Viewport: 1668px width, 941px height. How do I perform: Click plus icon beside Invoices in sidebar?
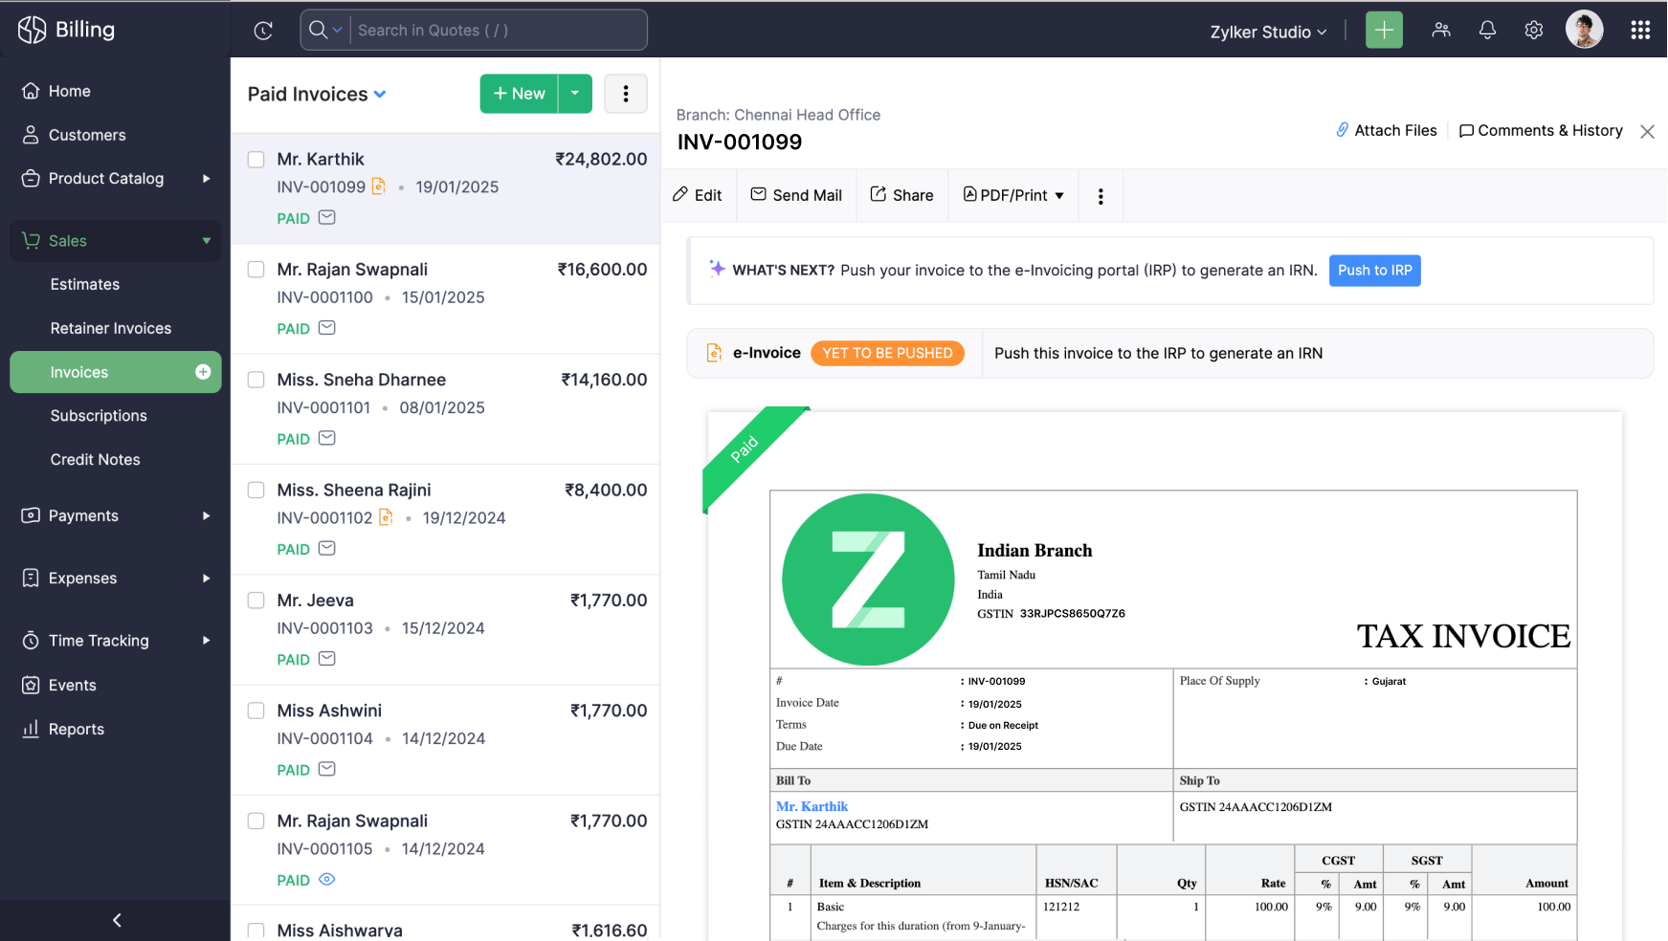tap(203, 372)
